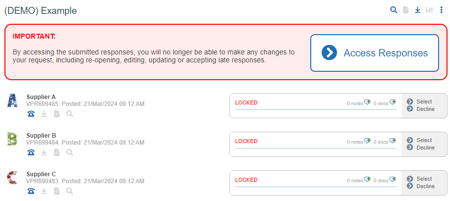450x201 pixels.
Task: Click the download icon in top toolbar
Action: point(418,10)
